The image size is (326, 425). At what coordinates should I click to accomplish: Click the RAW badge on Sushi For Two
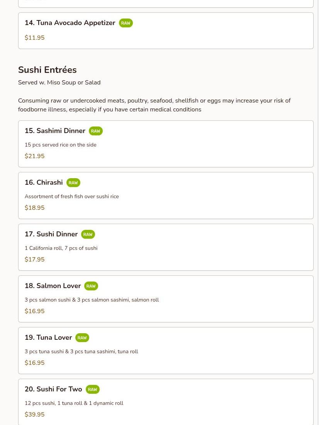pyautogui.click(x=92, y=390)
